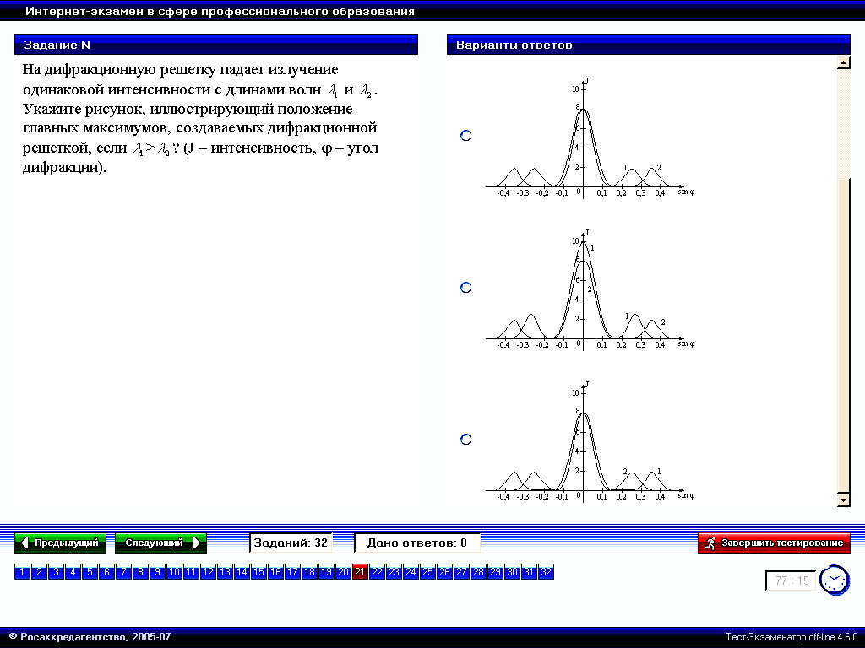Image resolution: width=865 pixels, height=648 pixels.
Task: Jump to question 6
Action: [106, 572]
